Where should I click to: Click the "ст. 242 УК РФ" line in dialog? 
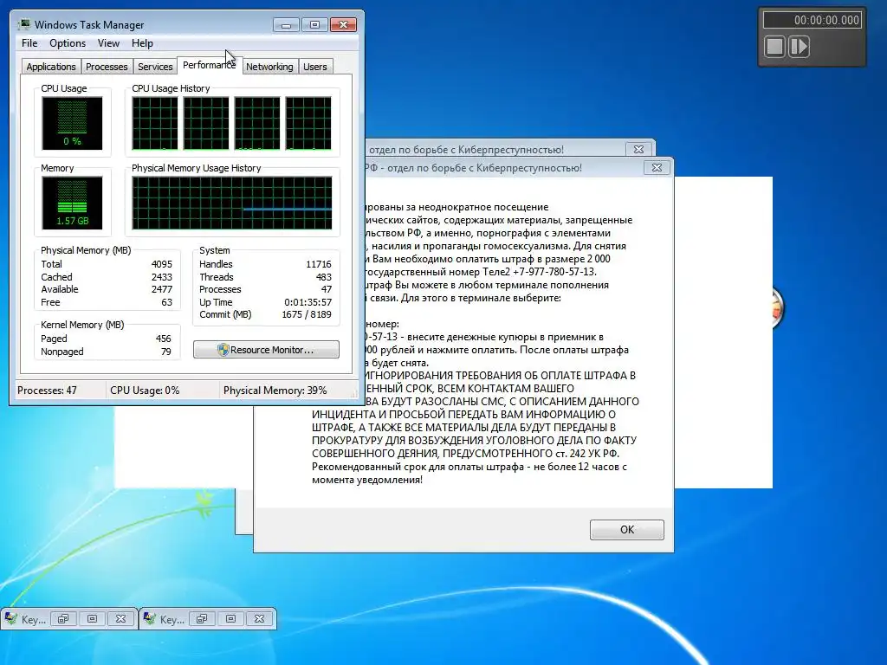click(x=587, y=454)
